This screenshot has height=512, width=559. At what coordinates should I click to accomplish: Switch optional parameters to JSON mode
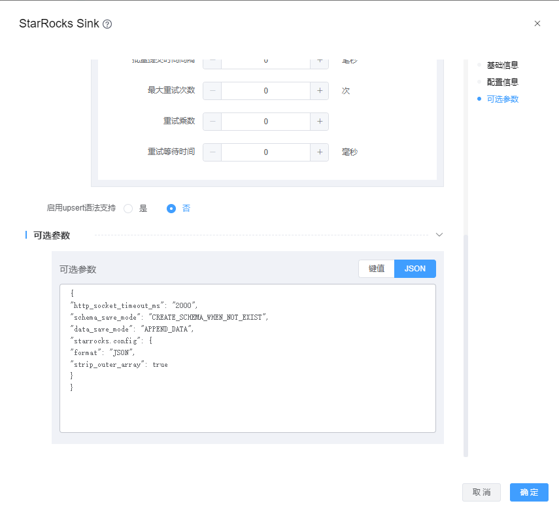(415, 269)
